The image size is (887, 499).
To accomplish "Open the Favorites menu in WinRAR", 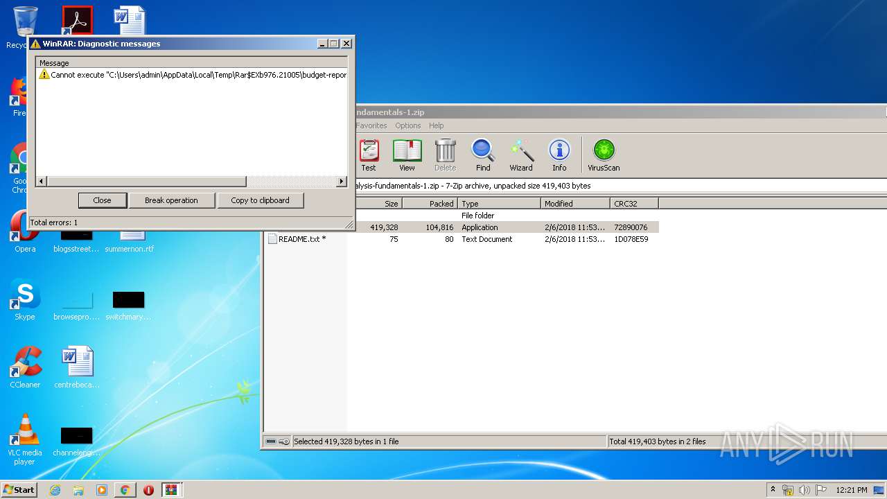I will point(371,125).
